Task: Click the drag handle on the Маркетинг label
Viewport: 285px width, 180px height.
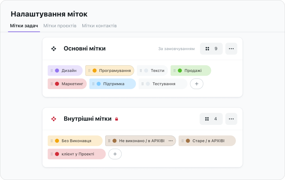Action: [x=51, y=84]
